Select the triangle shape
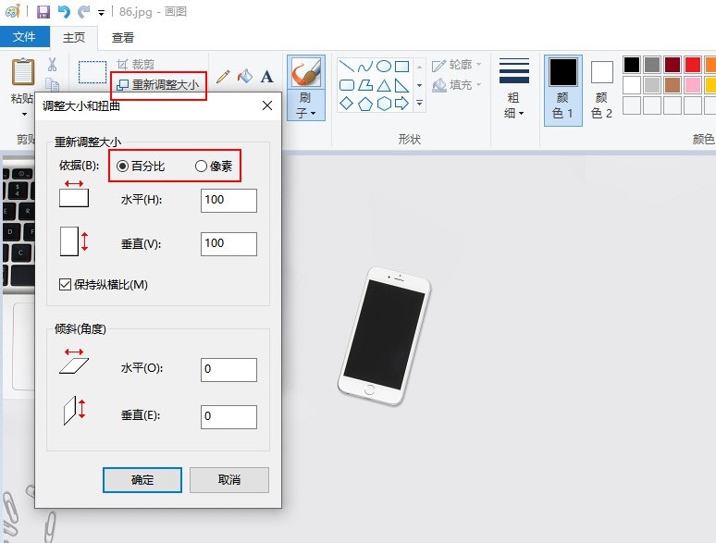This screenshot has width=716, height=543. pyautogui.click(x=384, y=85)
